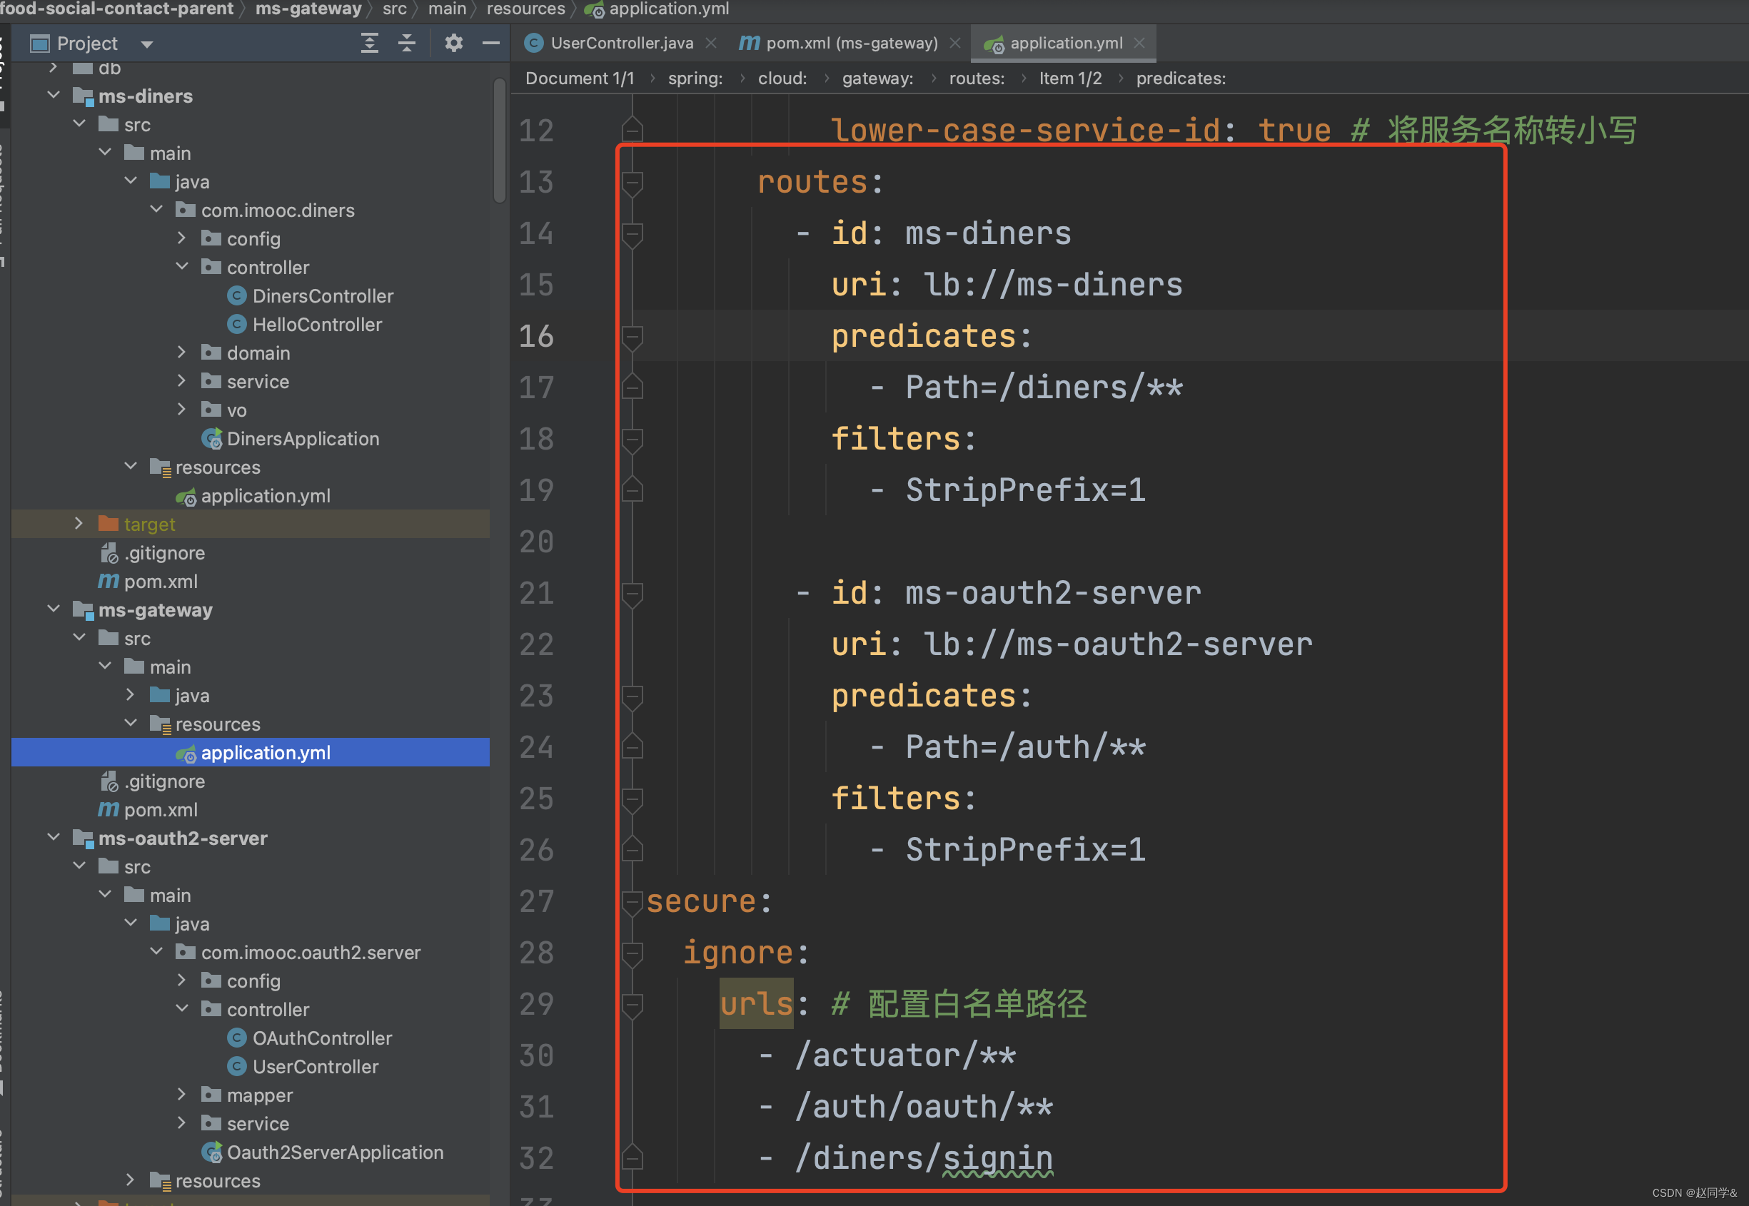Click the Collapse All icon in Project panel

point(407,43)
